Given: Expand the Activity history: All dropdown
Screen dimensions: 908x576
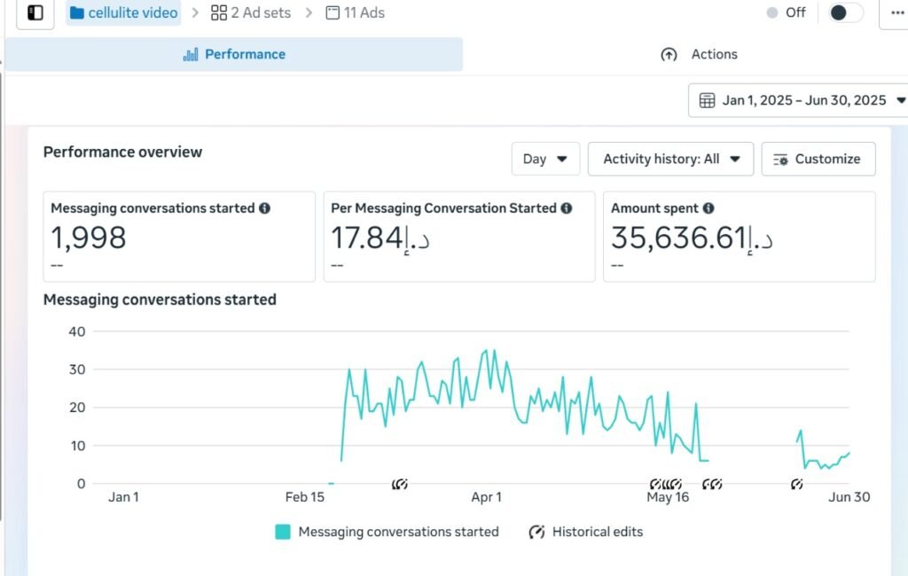Looking at the screenshot, I should pos(670,160).
